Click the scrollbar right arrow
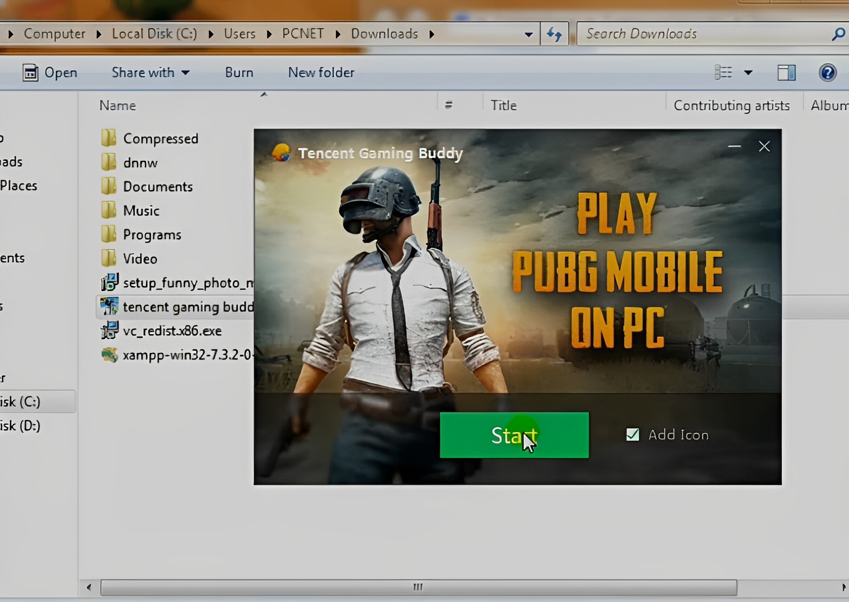This screenshot has height=602, width=849. [843, 587]
